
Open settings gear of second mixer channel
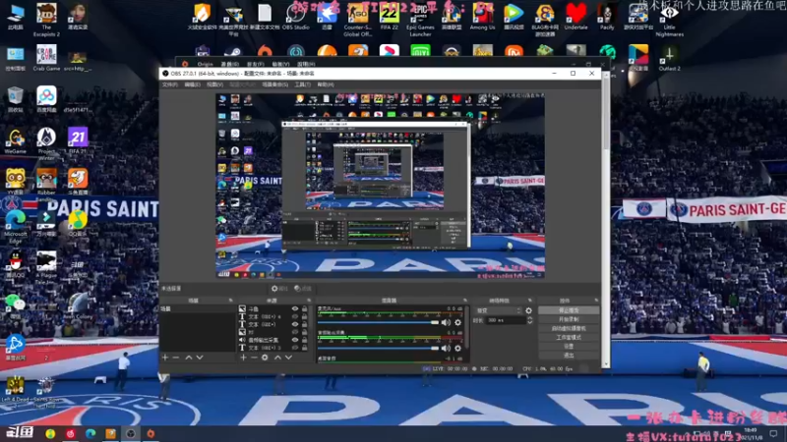pos(457,348)
